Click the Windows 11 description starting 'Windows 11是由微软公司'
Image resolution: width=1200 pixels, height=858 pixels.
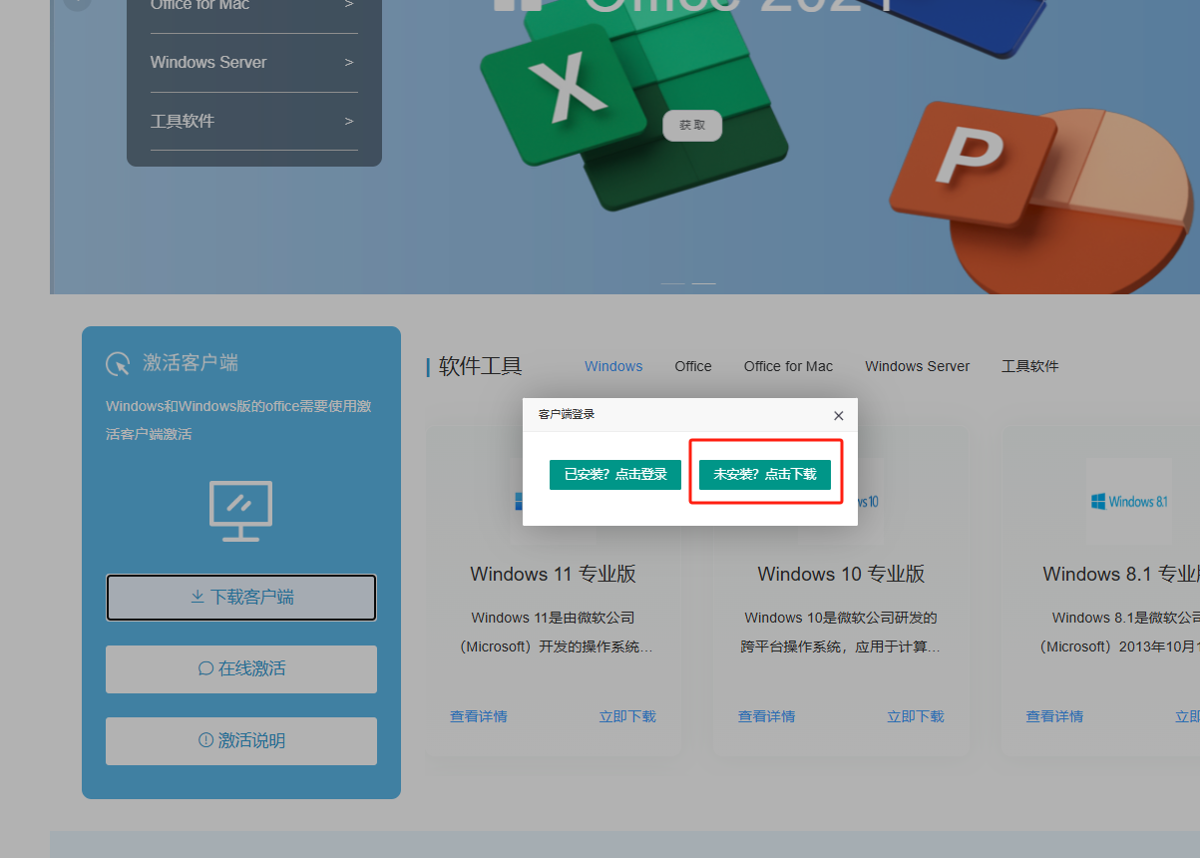[554, 632]
